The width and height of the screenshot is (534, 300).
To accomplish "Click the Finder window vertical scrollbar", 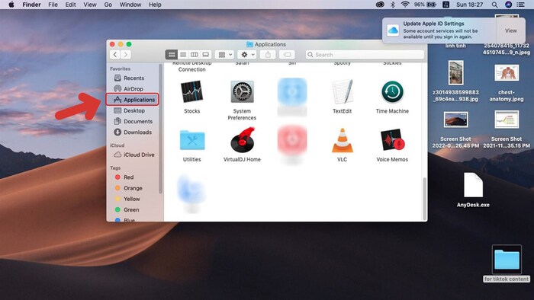I will coord(424,199).
